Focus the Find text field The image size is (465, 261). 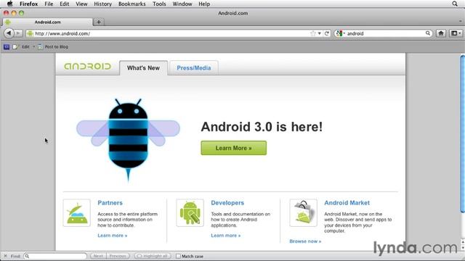(56, 256)
